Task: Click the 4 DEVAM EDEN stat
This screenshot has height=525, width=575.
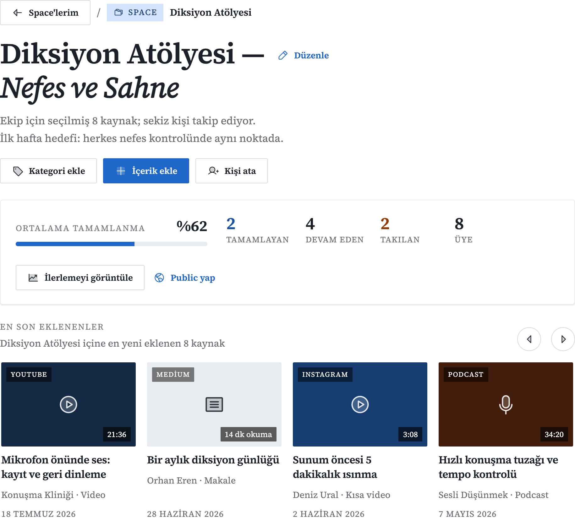Action: tap(335, 230)
